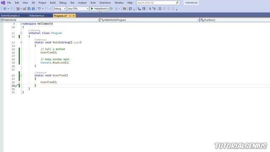Switch to the VideoGame.cs tab

[37, 16]
